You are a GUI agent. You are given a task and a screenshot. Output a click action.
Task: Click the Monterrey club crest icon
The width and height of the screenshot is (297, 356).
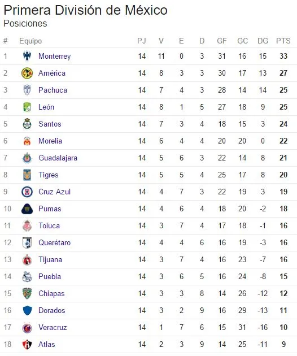coord(27,56)
